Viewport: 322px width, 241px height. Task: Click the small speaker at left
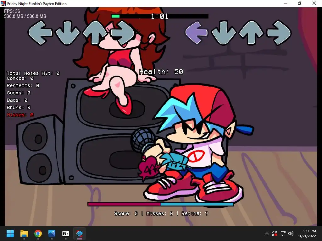[39, 150]
